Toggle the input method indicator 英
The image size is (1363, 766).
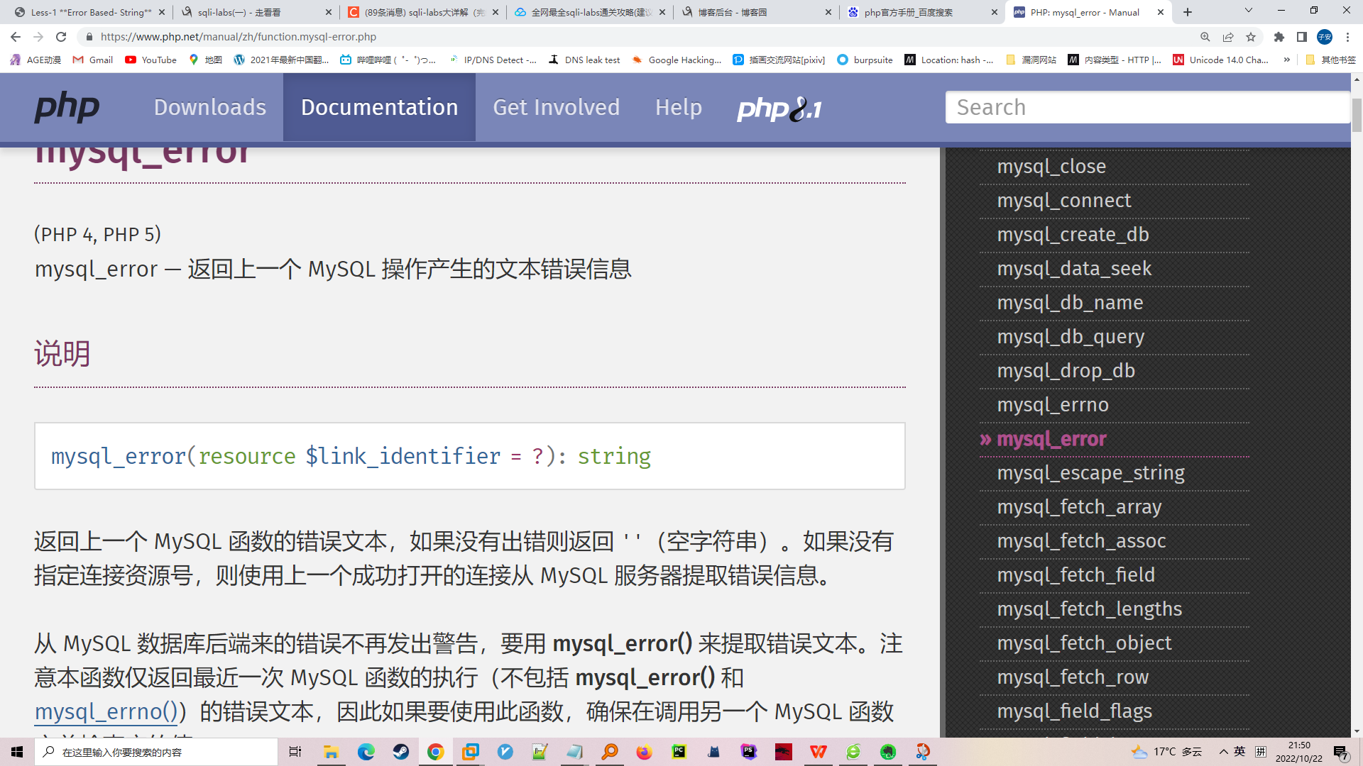pyautogui.click(x=1239, y=752)
